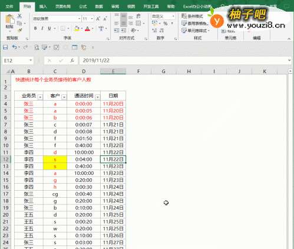Image resolution: width=294 pixels, height=249 pixels.
Task: Decrease font size with smaller A icon
Action: (105, 19)
